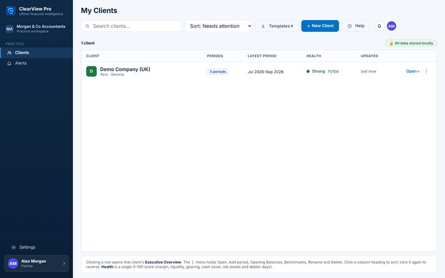445x278 pixels.
Task: Click the just now updated cell
Action: 368,72
